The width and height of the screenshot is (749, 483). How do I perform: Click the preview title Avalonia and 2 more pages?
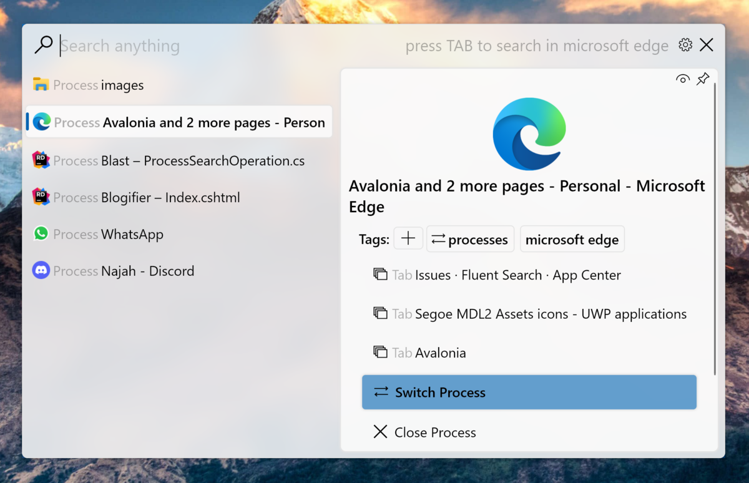click(527, 196)
